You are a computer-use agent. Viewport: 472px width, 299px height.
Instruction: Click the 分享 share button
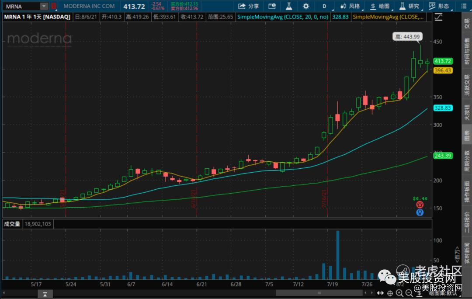pos(249,6)
